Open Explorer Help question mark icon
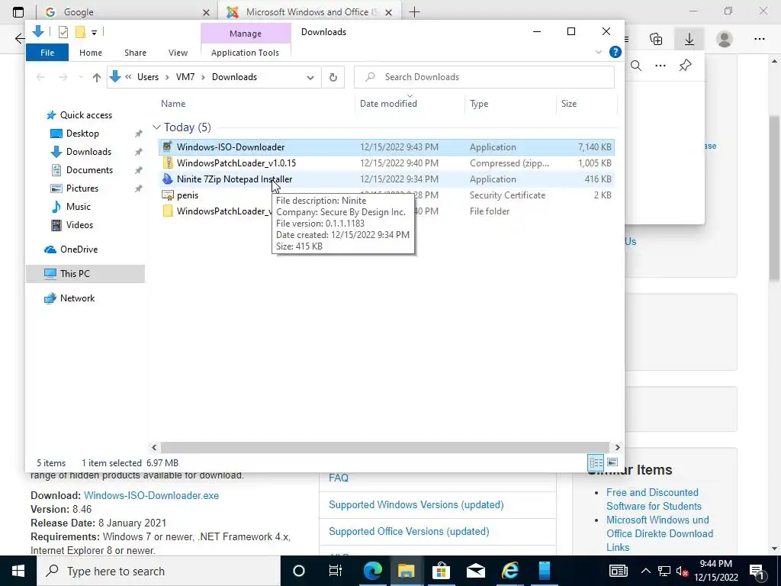The height and width of the screenshot is (586, 781). pyautogui.click(x=615, y=52)
